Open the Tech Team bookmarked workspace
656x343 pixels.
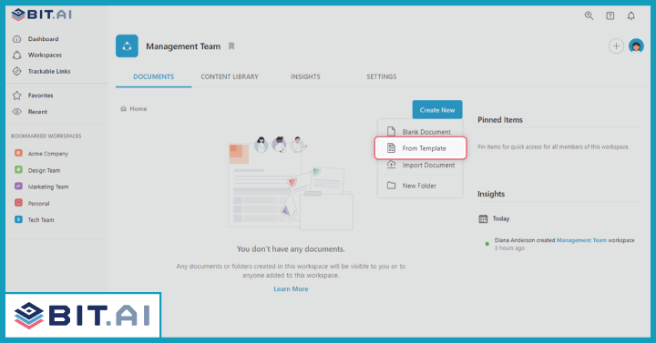tap(41, 220)
